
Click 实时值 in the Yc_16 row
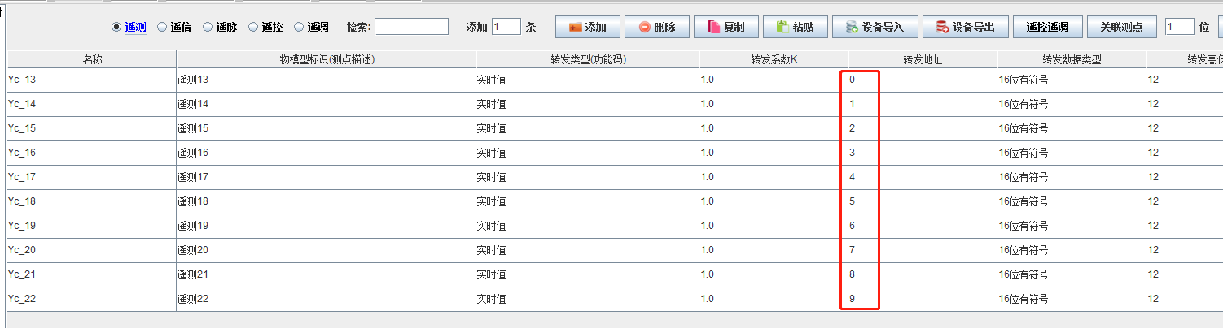point(587,153)
